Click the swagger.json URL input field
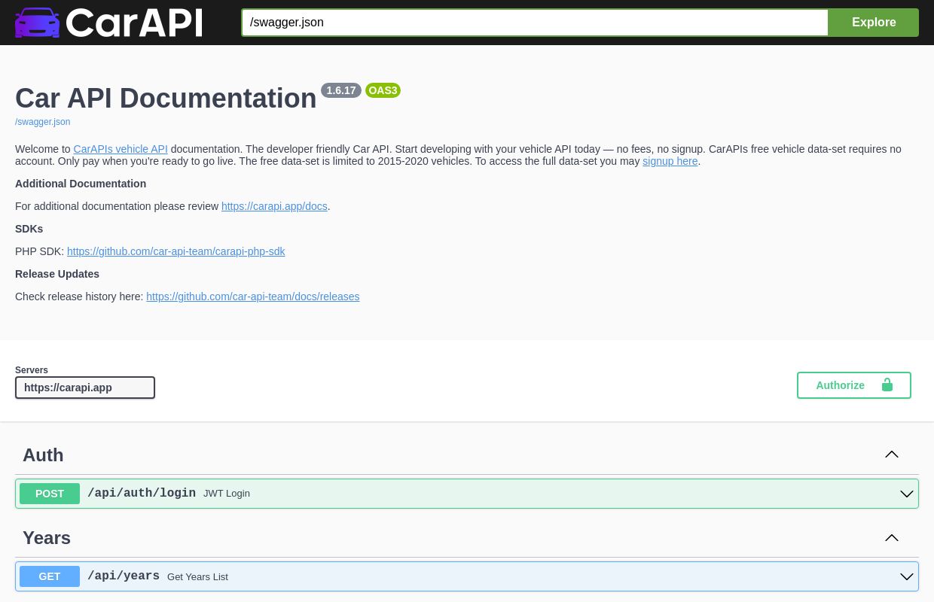This screenshot has width=934, height=602. click(x=535, y=23)
